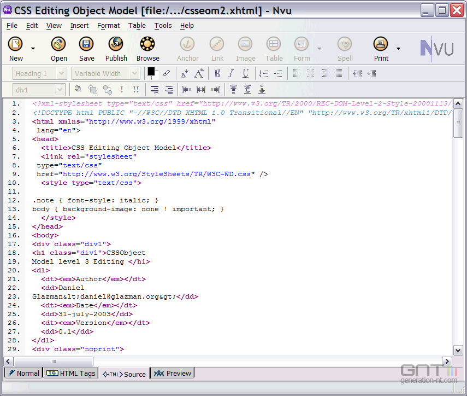Open the div1 class dropdown

point(38,90)
